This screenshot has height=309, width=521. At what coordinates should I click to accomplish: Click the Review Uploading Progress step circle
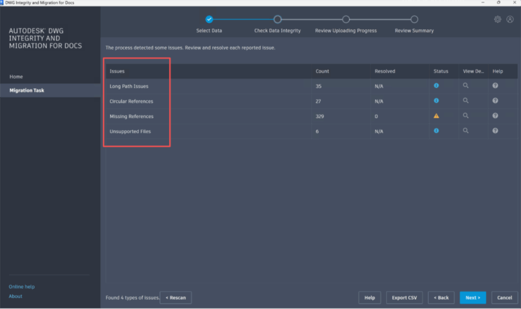point(346,19)
